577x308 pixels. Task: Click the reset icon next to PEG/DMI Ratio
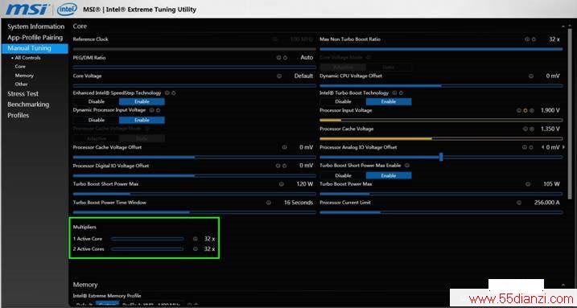pyautogui.click(x=285, y=58)
